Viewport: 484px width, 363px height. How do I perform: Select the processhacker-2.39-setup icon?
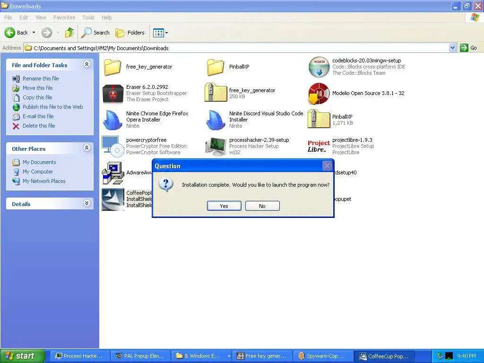pyautogui.click(x=216, y=147)
